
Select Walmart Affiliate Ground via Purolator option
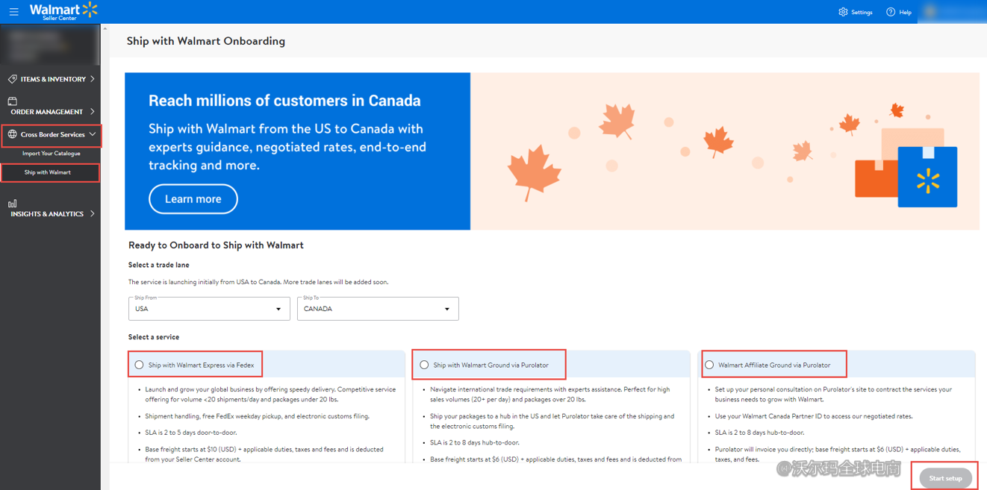click(710, 365)
